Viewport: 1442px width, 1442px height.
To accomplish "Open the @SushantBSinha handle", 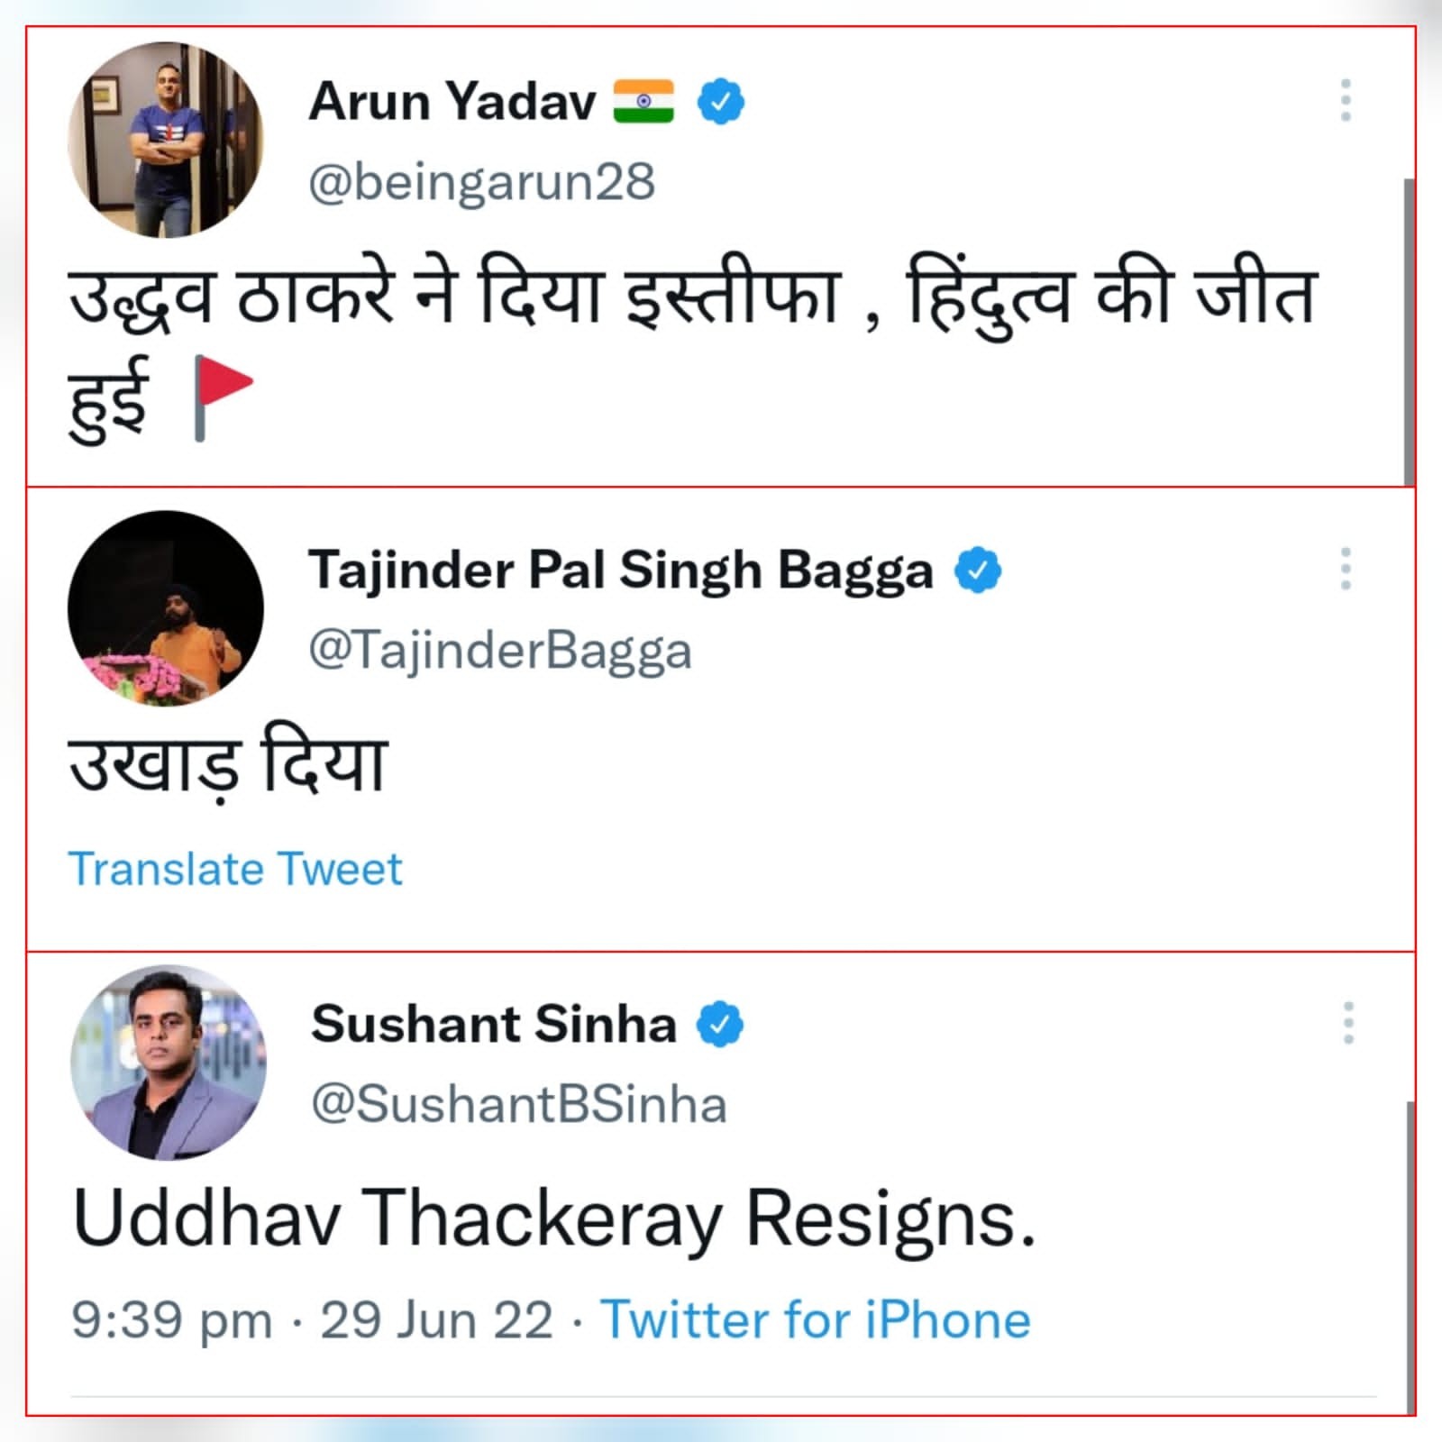I will pos(518,1105).
